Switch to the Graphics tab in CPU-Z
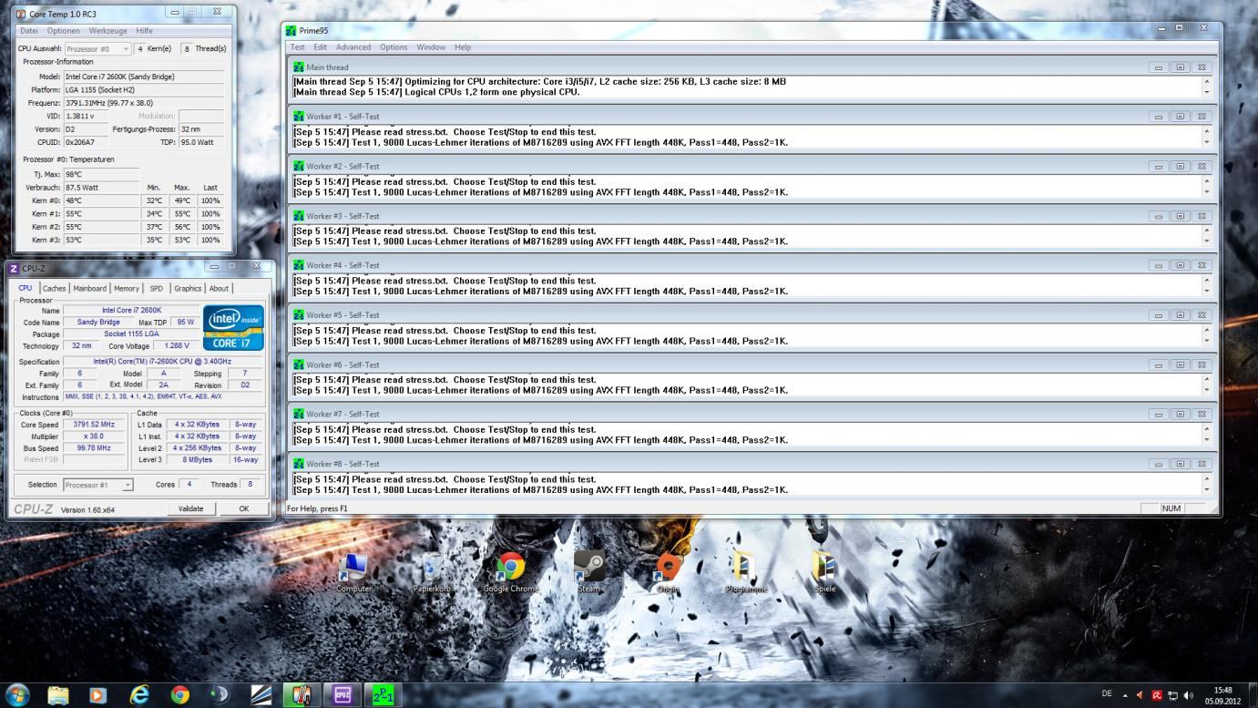Screen dimensions: 1258x708 (188, 288)
